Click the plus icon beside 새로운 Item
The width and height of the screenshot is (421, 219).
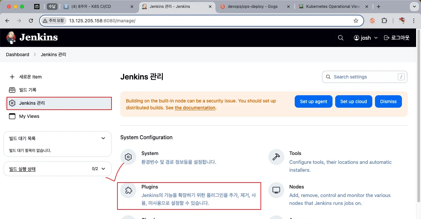12,77
